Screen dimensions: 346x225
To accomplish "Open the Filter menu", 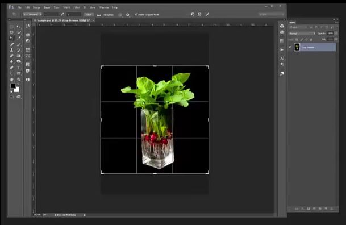I will coord(76,7).
